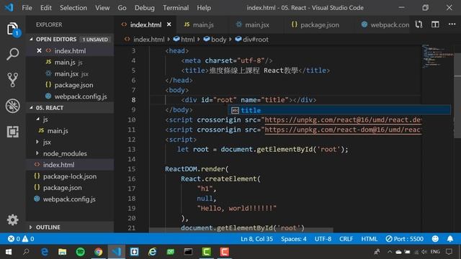Open the red C taskbar app
This screenshot has width=461, height=259.
224,252
